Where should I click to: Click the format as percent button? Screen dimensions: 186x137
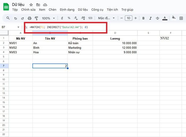click(x=69, y=18)
